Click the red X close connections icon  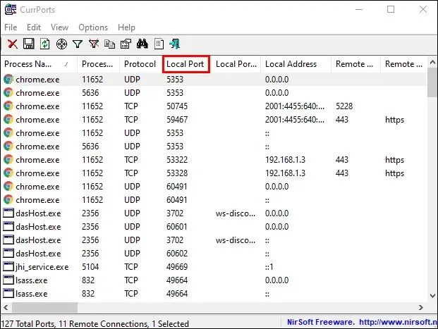(x=12, y=44)
